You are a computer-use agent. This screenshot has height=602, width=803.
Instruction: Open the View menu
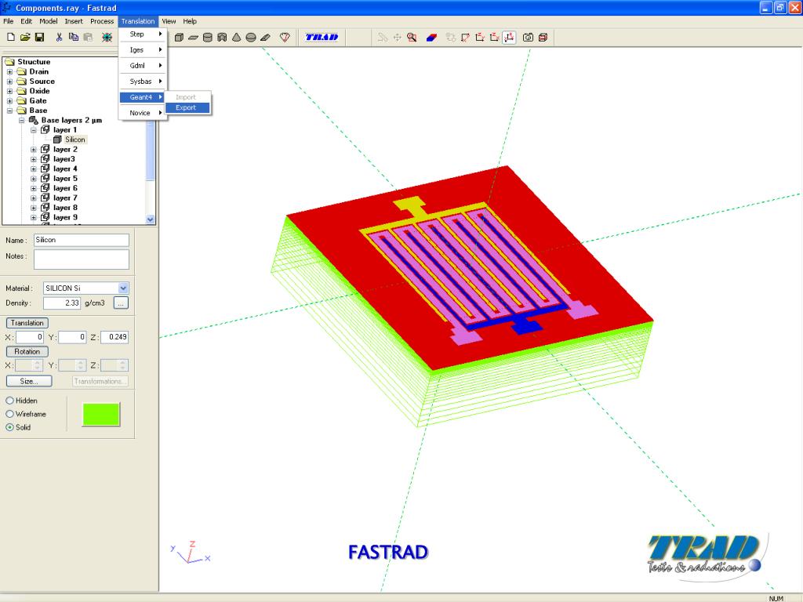click(169, 21)
